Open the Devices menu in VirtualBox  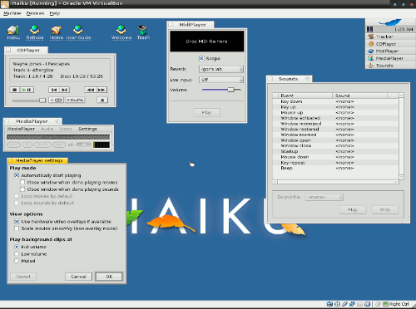[35, 13]
